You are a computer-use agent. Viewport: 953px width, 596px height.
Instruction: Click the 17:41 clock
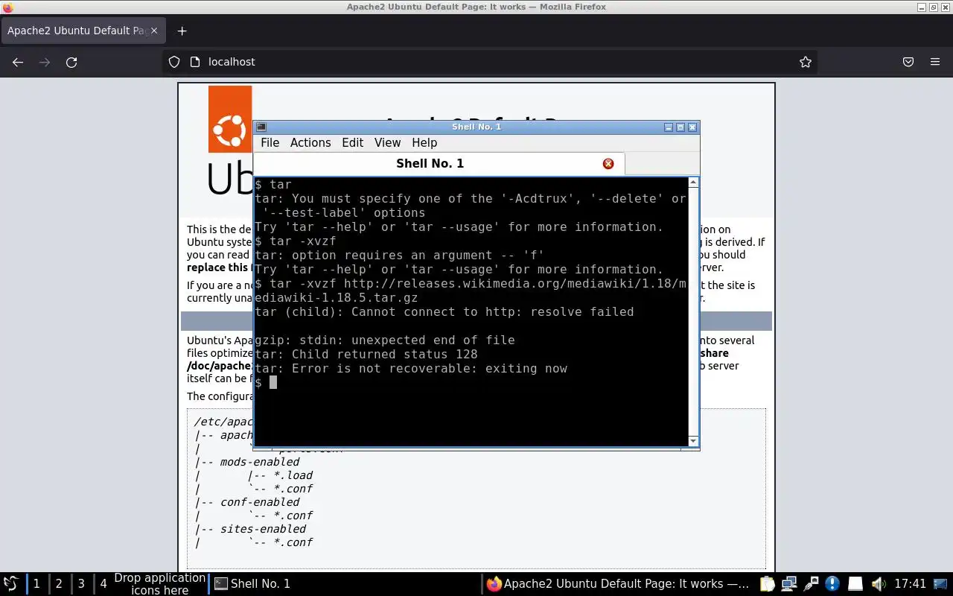[910, 584]
